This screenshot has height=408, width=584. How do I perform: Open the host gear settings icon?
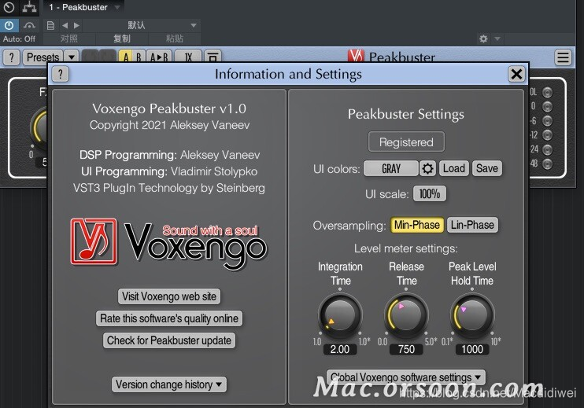coord(483,39)
